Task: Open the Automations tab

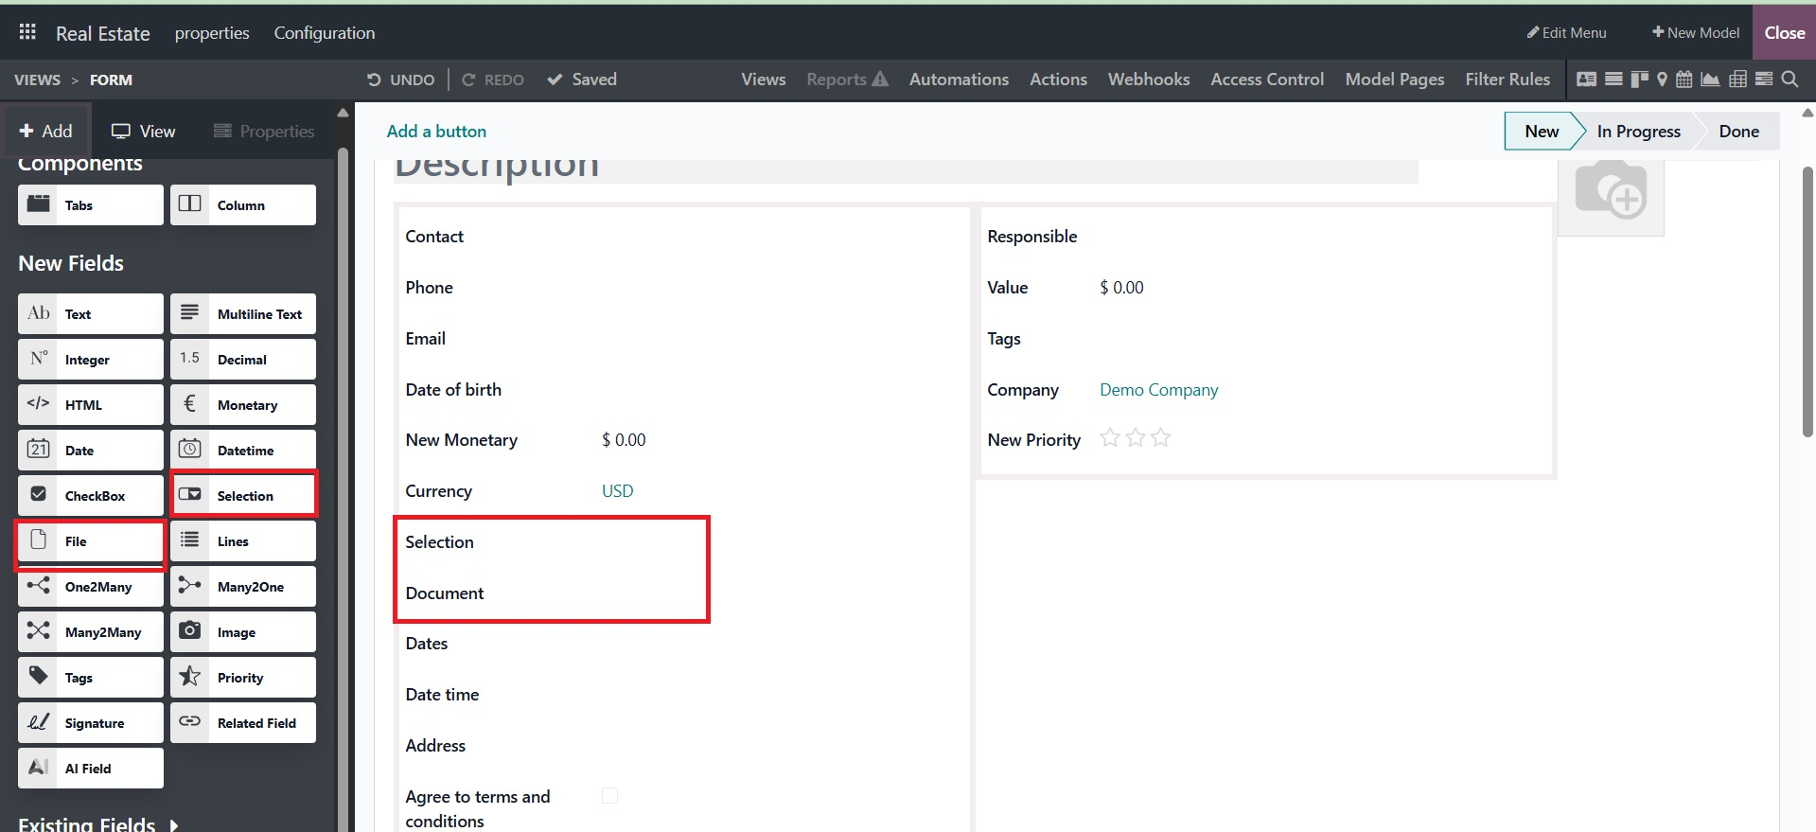Action: point(958,80)
